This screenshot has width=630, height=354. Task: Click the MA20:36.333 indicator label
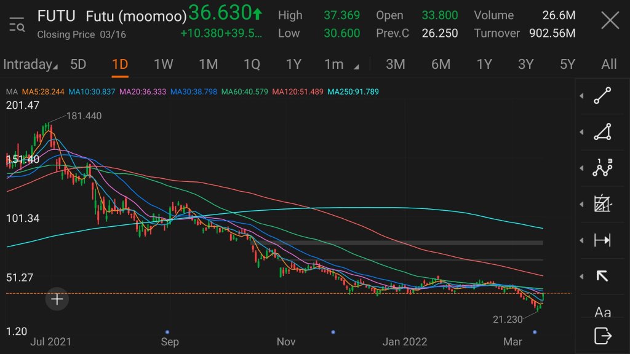[x=143, y=92]
